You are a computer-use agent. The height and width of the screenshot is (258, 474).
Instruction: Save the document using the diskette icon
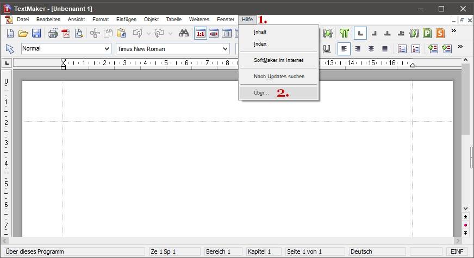pos(36,33)
